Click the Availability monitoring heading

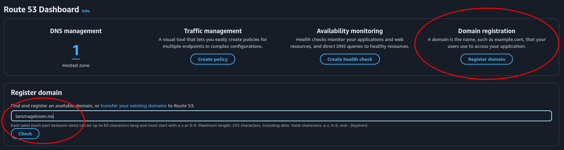pyautogui.click(x=349, y=31)
